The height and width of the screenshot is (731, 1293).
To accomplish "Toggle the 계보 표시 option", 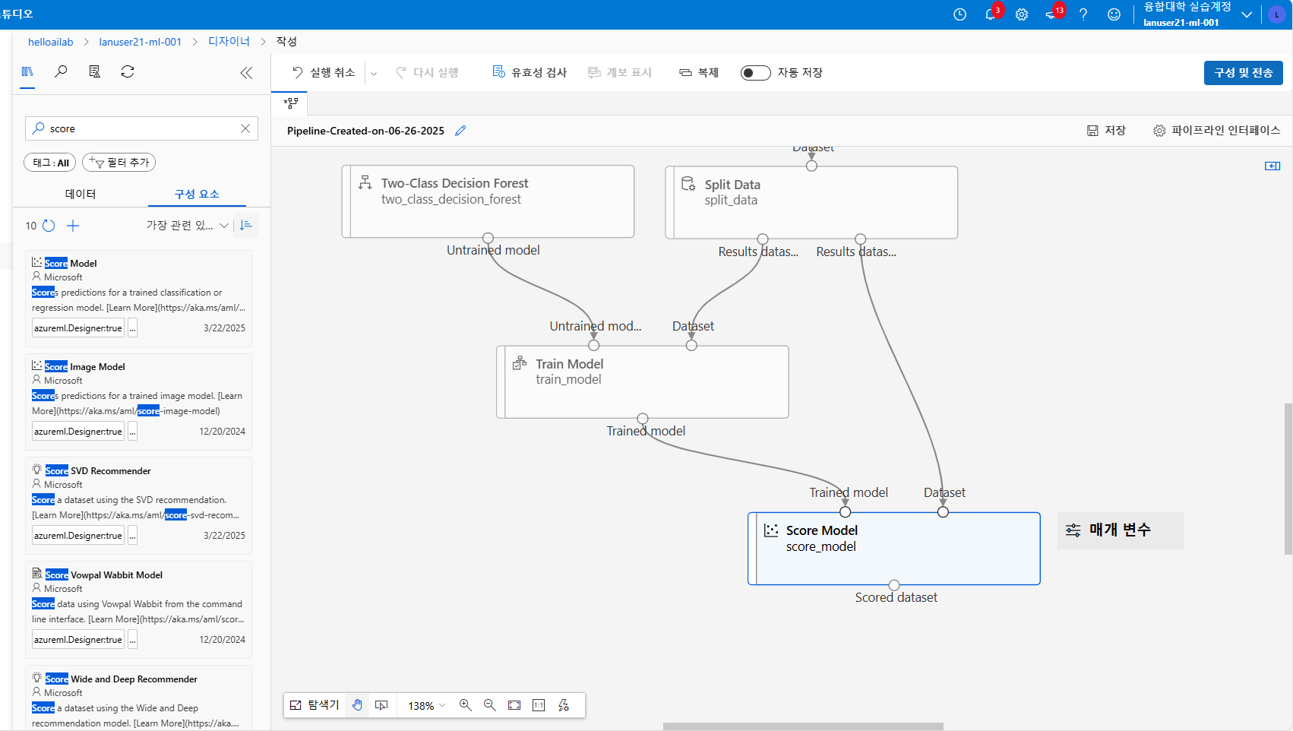I will click(x=620, y=72).
